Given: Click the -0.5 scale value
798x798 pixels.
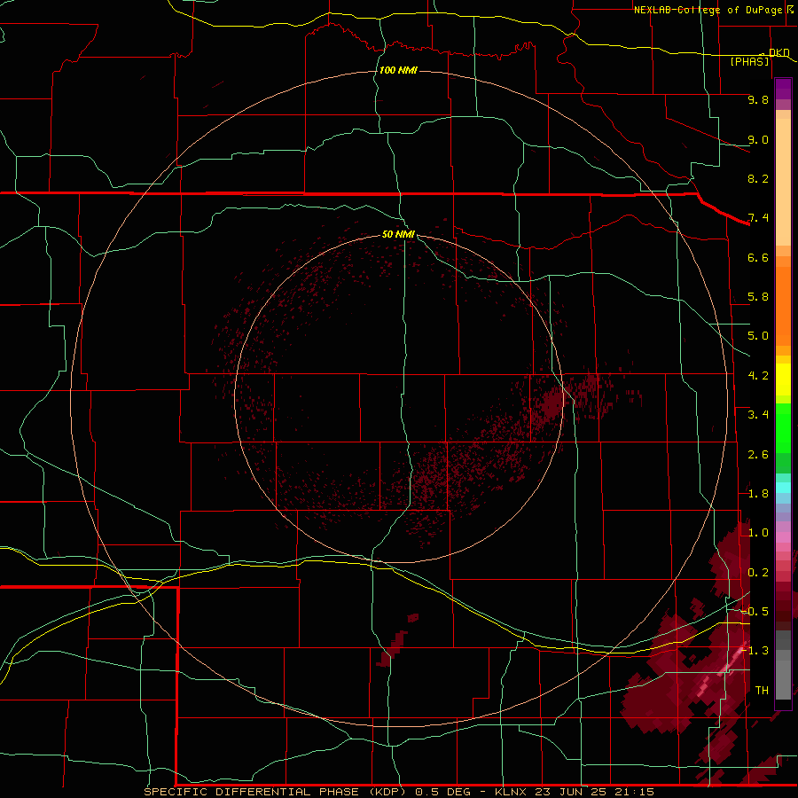Looking at the screenshot, I should [755, 612].
